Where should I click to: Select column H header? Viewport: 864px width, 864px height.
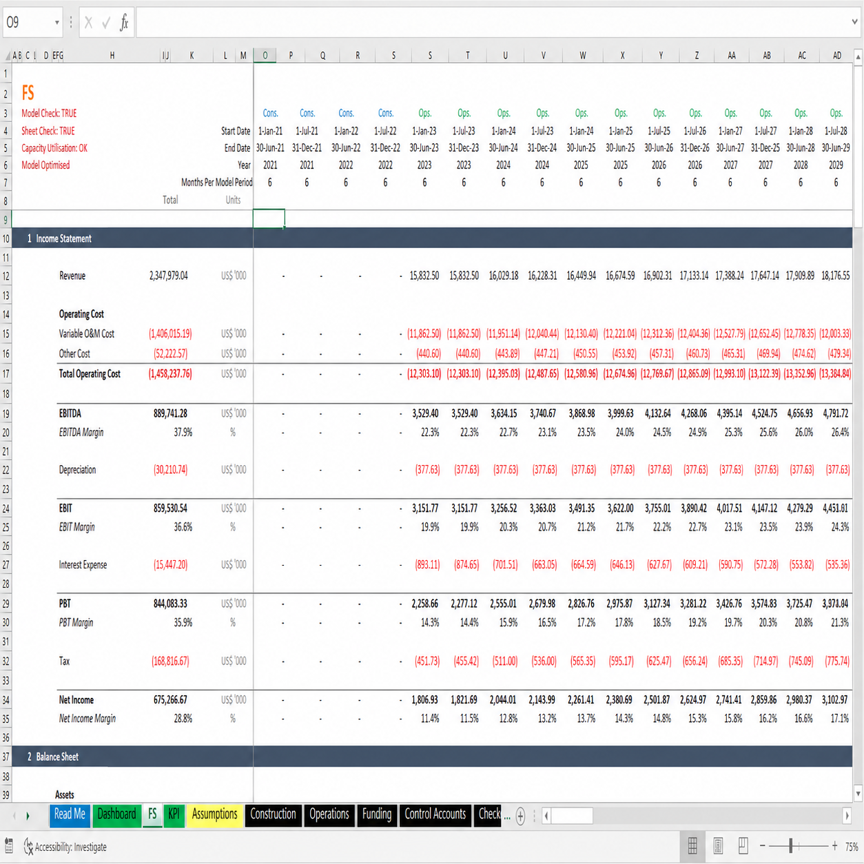(x=112, y=56)
